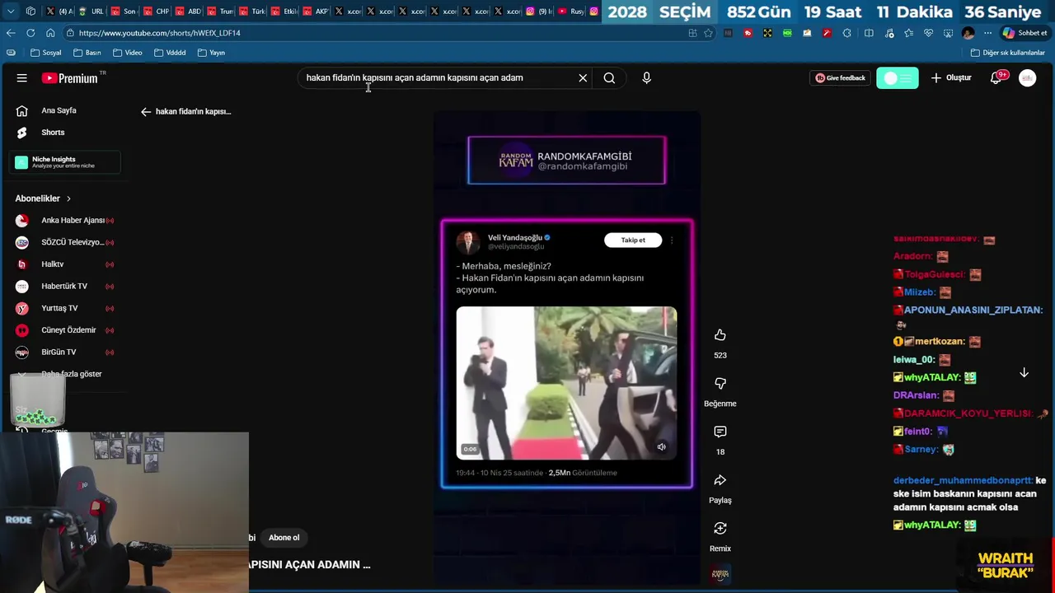
Task: Click the Give feedback button
Action: point(840,77)
